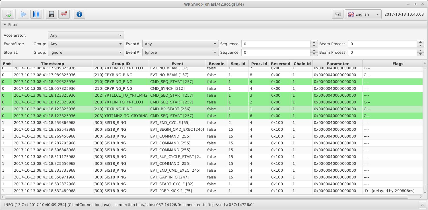Open the Eventfilter Group dropdown
428x210 pixels.
(x=86, y=44)
